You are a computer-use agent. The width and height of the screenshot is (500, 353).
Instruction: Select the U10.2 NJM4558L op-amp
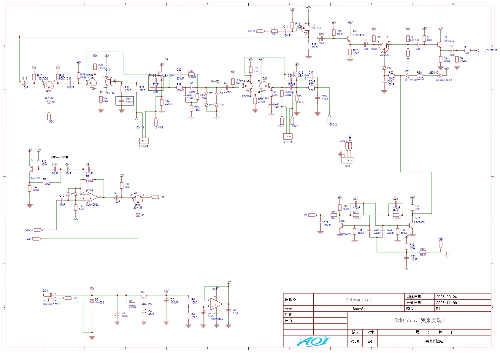[x=92, y=197]
